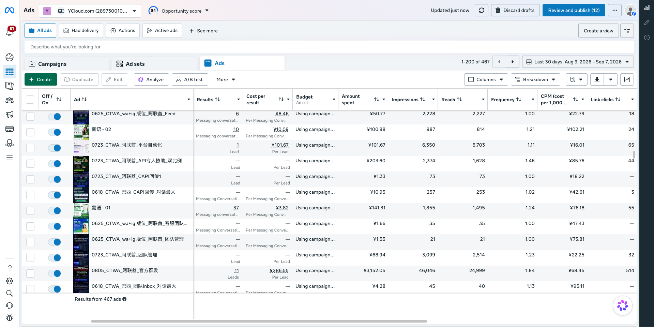This screenshot has height=327, width=654.
Task: Open settings gear in left sidebar
Action: (10, 281)
